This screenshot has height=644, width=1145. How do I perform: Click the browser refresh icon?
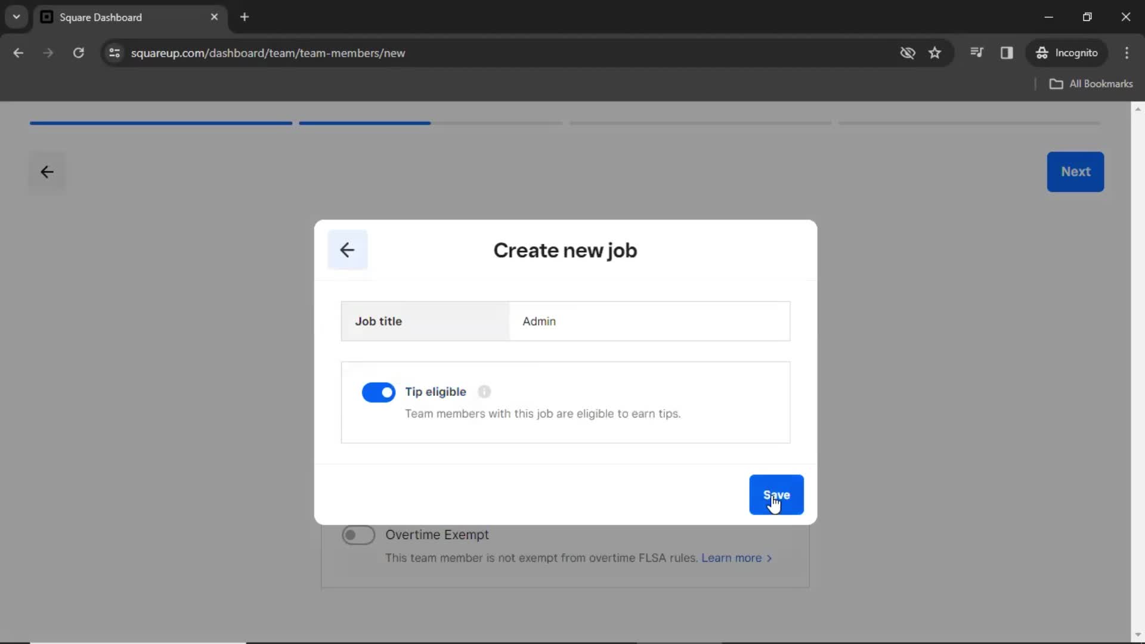(78, 52)
